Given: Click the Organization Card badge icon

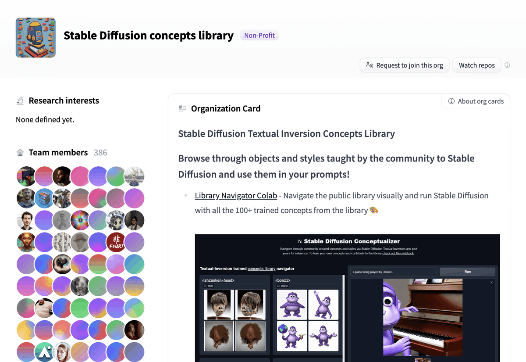Looking at the screenshot, I should [x=182, y=108].
